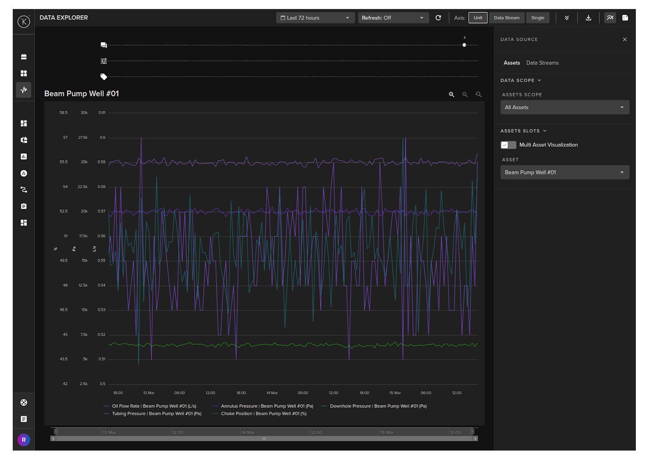
Task: Click the timeline range scrollbar handle
Action: click(264, 439)
